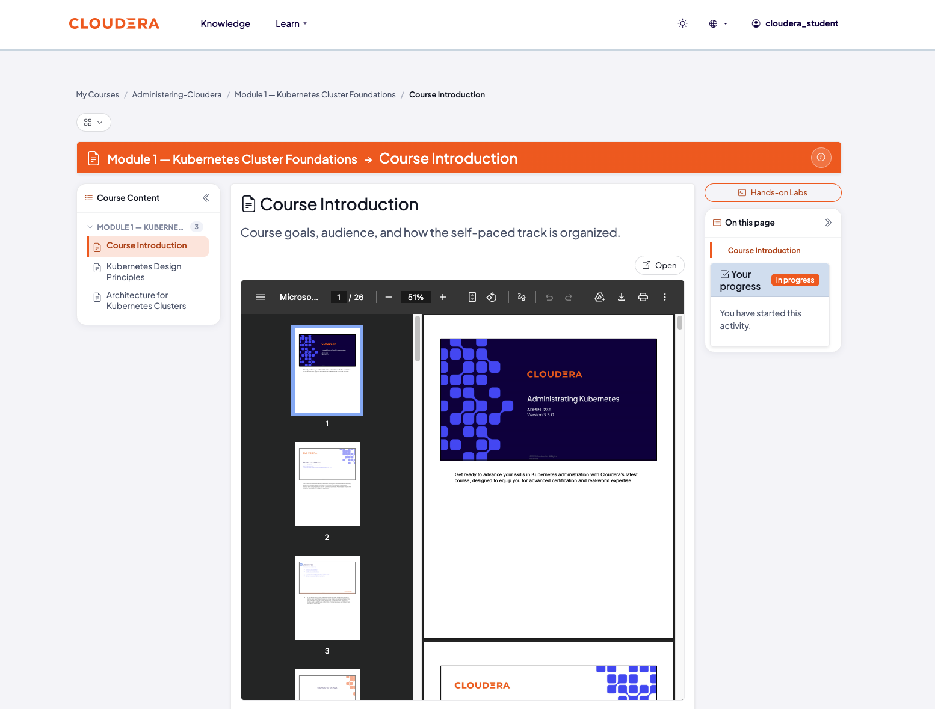Image resolution: width=935 pixels, height=709 pixels.
Task: Click the info icon in orange banner
Action: click(821, 158)
